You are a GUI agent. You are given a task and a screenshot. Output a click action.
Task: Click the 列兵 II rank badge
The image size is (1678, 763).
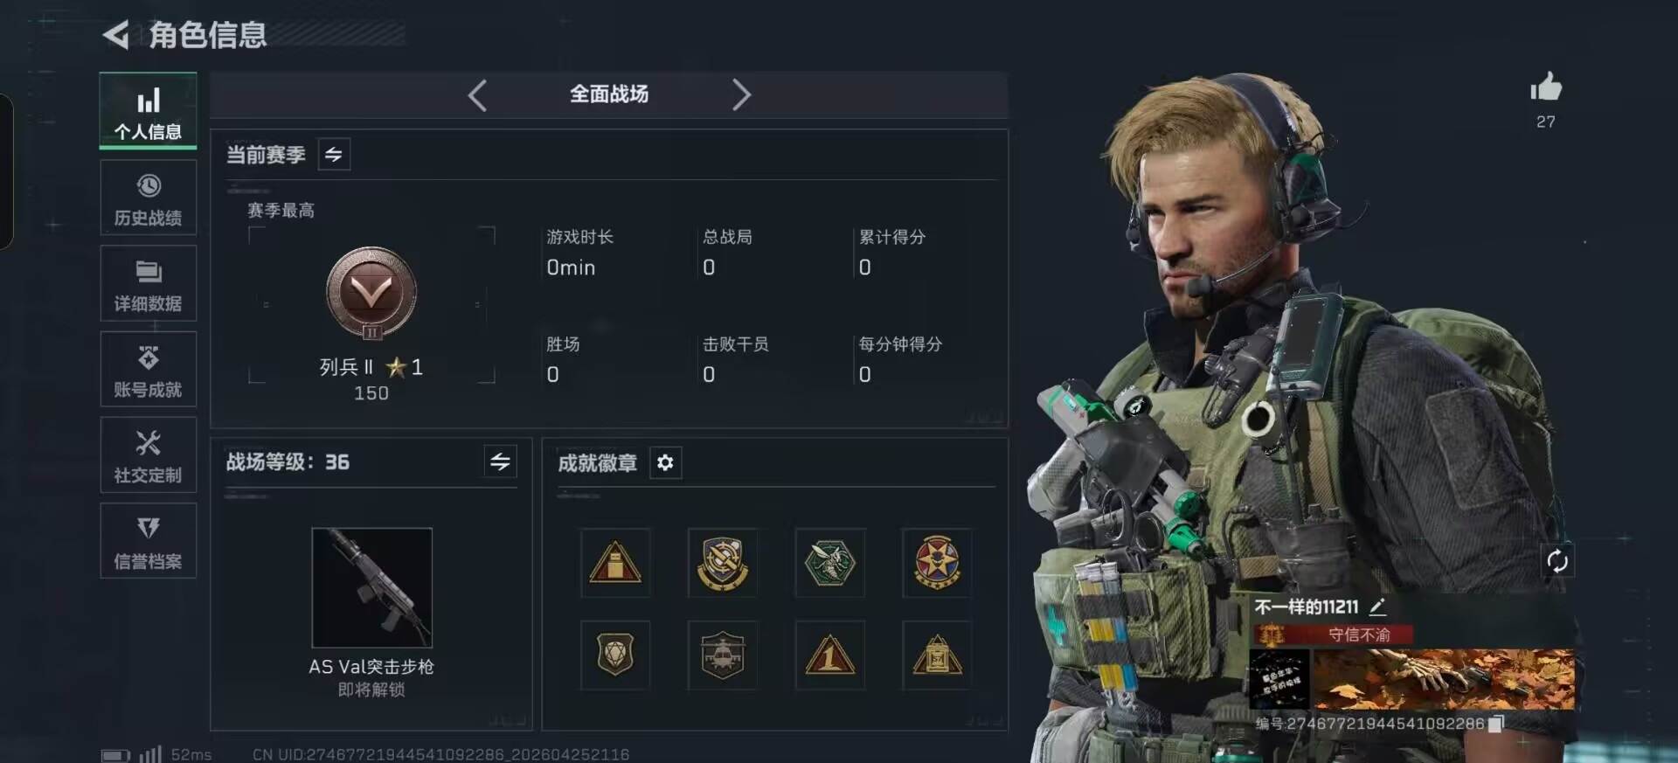371,294
